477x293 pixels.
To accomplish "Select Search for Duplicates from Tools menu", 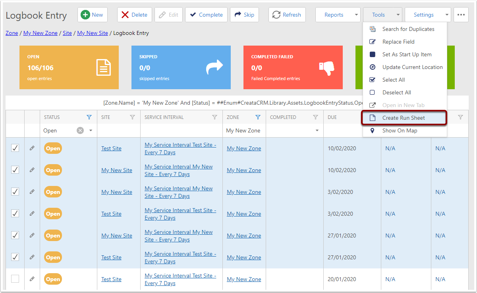I will click(x=405, y=29).
